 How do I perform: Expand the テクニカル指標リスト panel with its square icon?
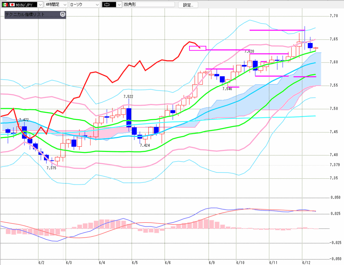63,14
